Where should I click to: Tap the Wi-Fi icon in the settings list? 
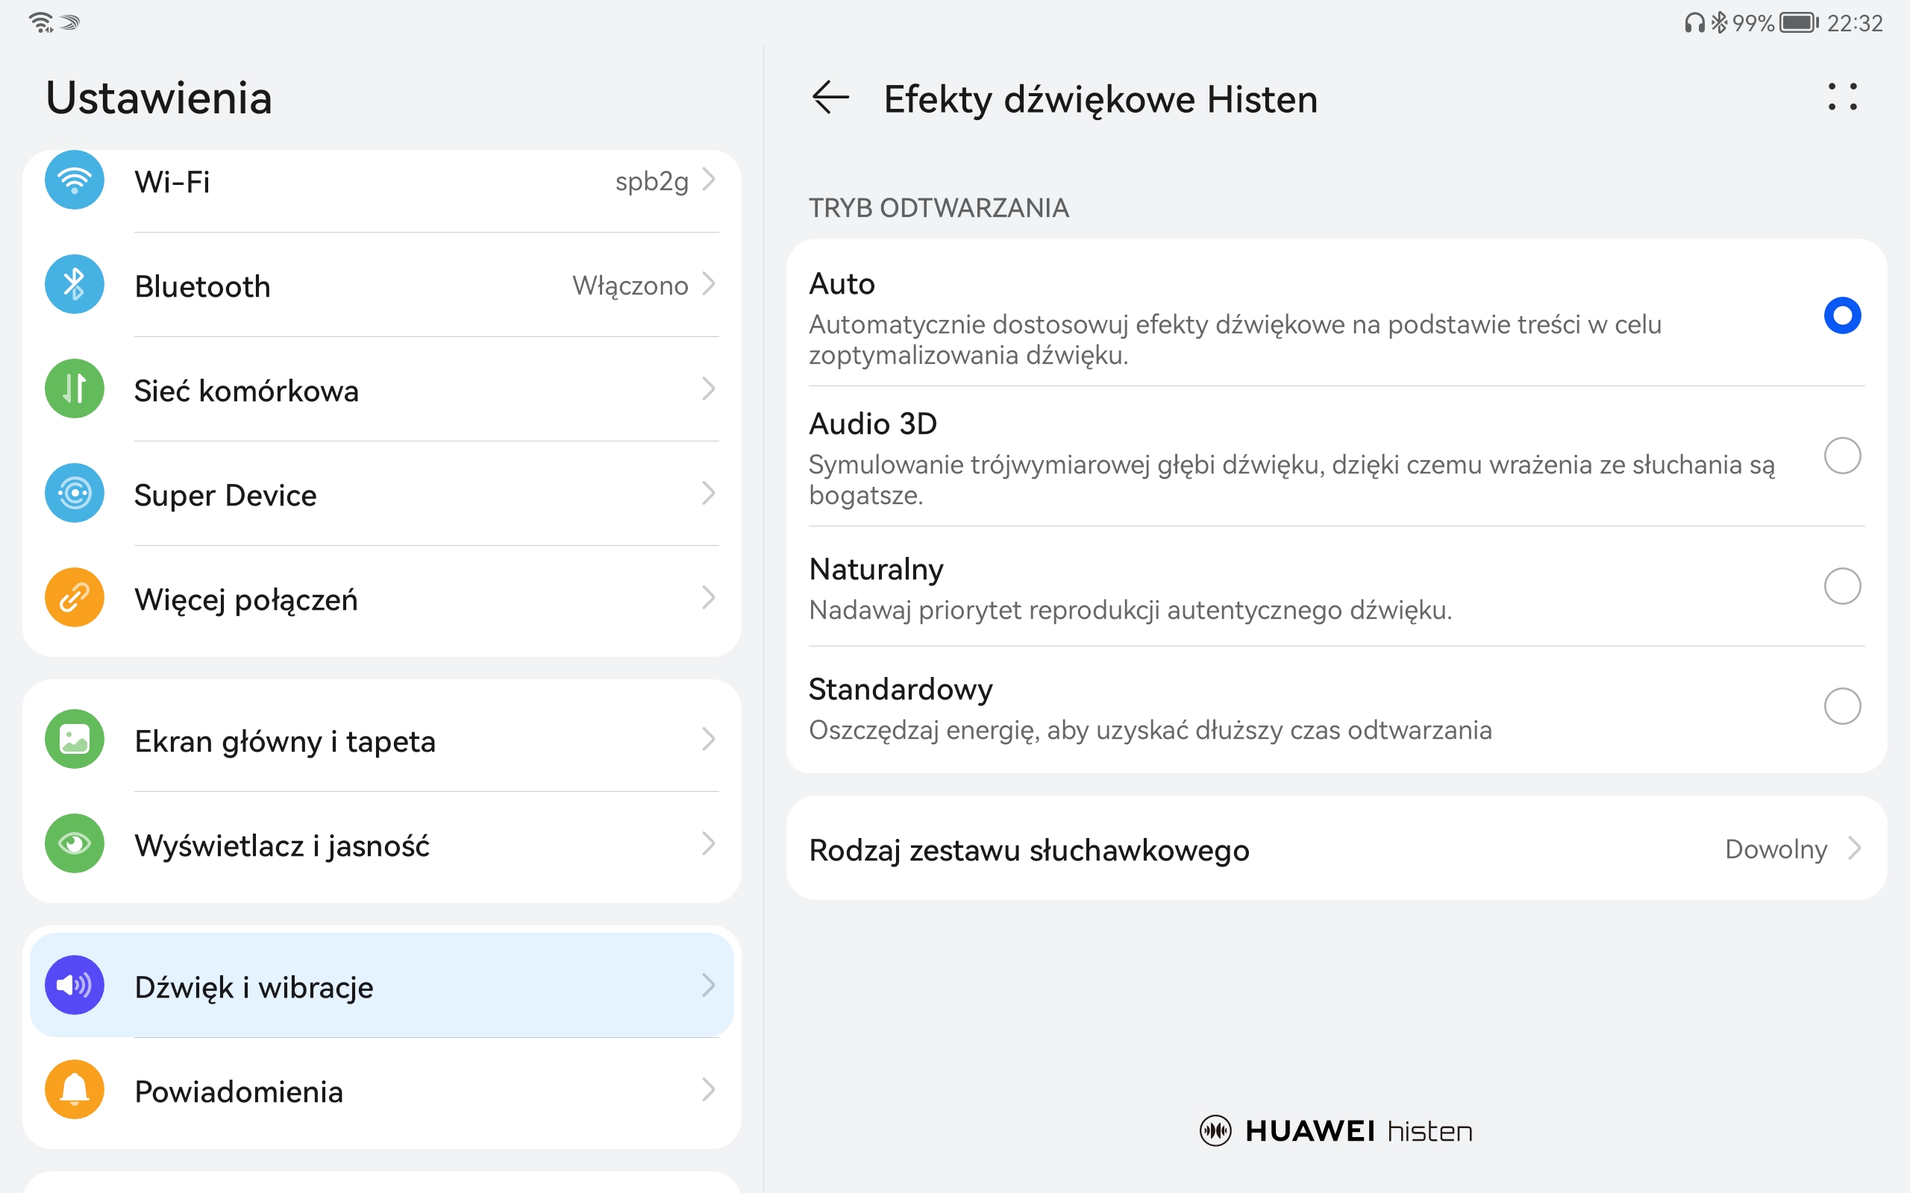pos(74,180)
